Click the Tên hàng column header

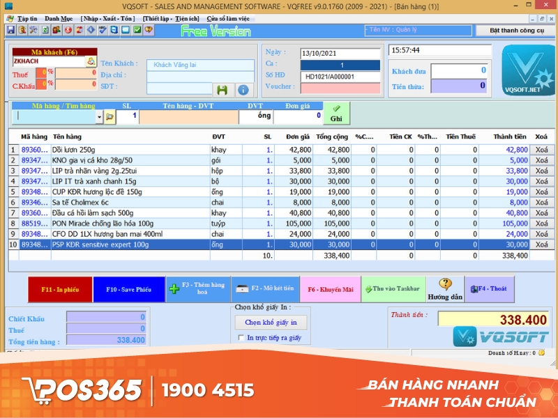click(x=67, y=137)
